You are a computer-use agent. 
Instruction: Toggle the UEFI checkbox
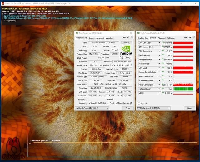(x=126, y=58)
